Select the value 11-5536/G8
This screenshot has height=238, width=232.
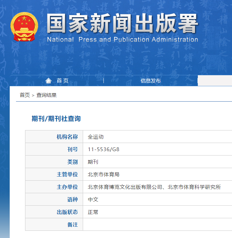point(103,149)
